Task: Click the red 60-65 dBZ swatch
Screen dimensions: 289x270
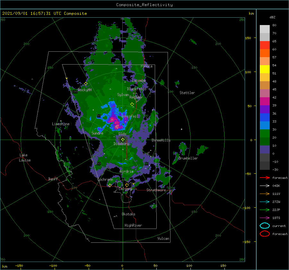Action: click(265, 45)
